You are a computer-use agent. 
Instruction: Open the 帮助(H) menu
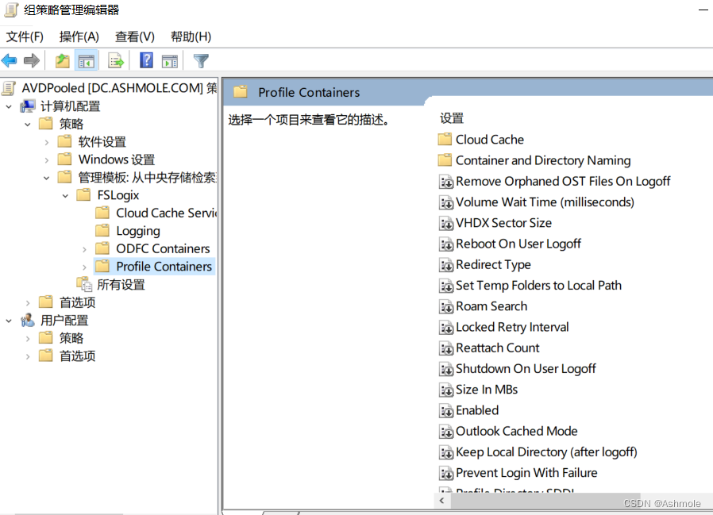(x=191, y=37)
